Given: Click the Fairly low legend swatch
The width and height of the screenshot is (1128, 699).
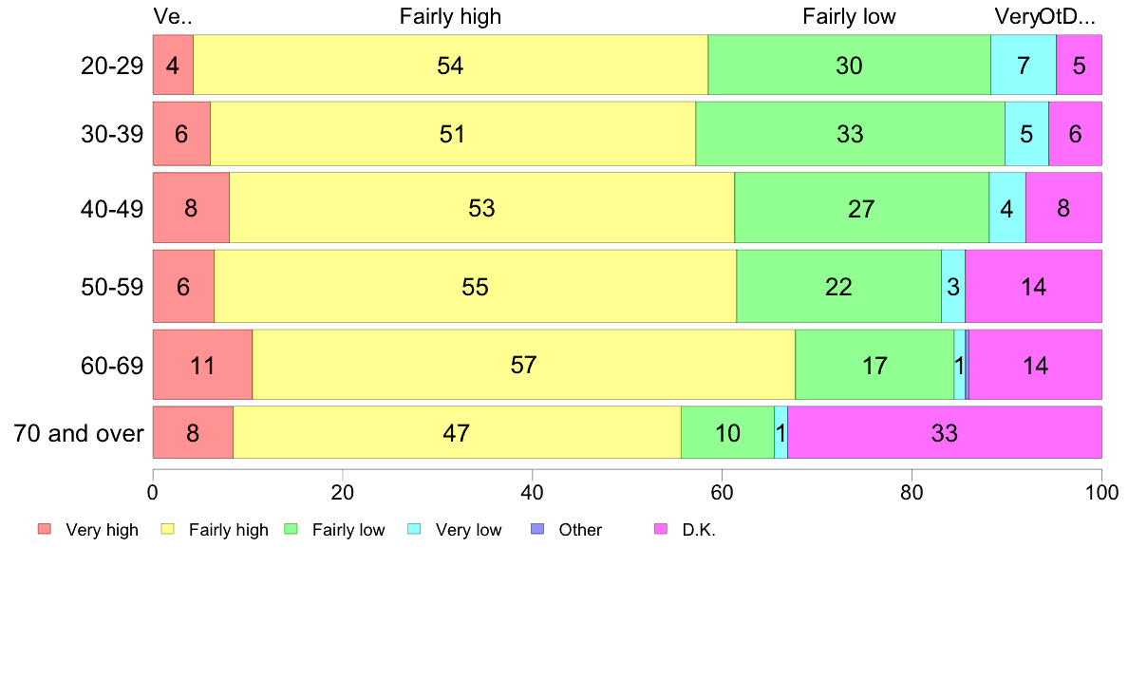Looking at the screenshot, I should click(x=291, y=529).
